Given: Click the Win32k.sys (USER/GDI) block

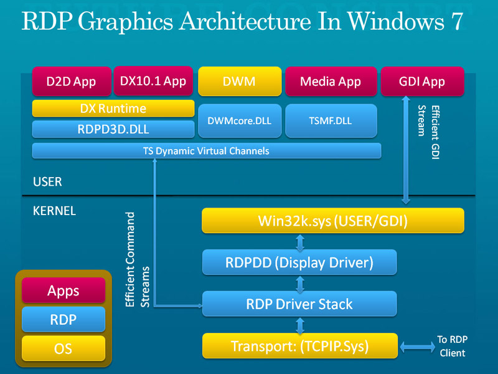Looking at the screenshot, I should click(x=333, y=221).
